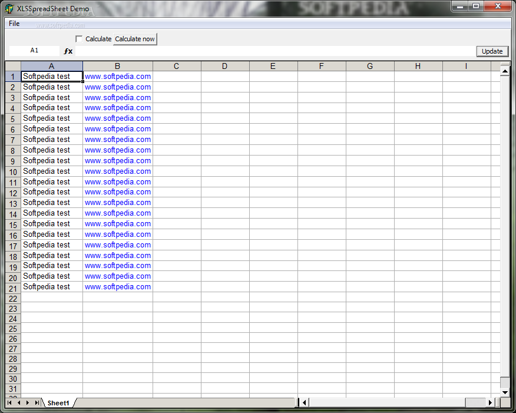Select row 1 header
The width and height of the screenshot is (516, 413).
coord(13,77)
